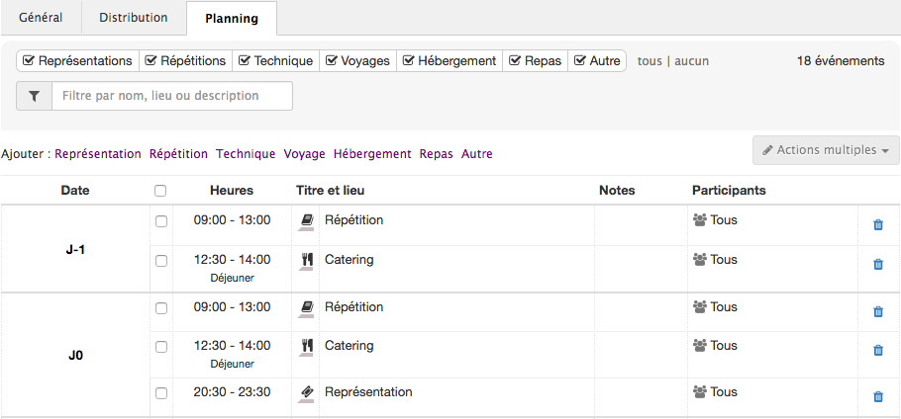Image resolution: width=901 pixels, height=419 pixels.
Task: Switch to Distribution tab
Action: (x=134, y=18)
